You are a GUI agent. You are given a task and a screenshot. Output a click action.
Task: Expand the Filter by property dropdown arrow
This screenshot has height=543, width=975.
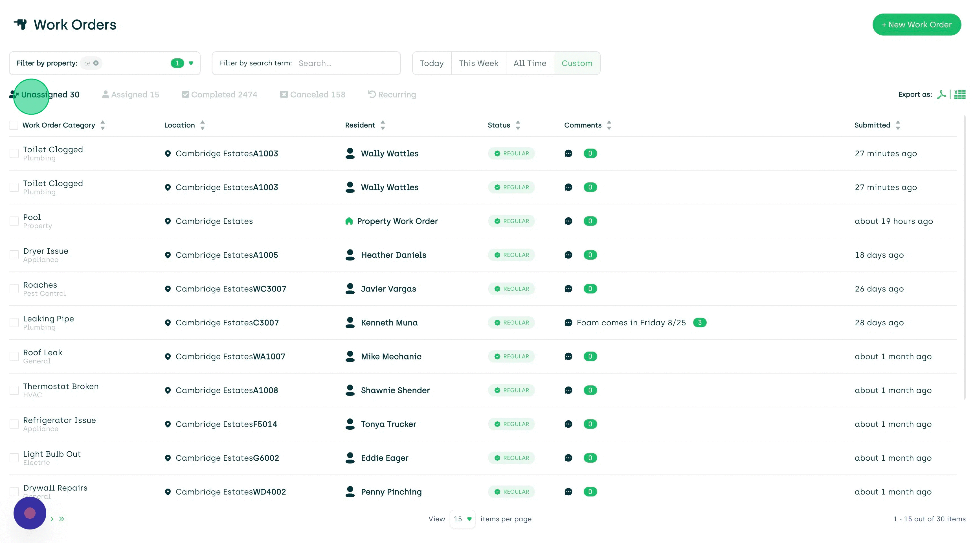191,63
